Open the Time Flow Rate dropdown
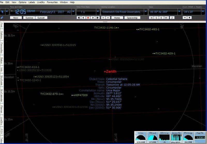The image size is (207, 144). click(98, 12)
